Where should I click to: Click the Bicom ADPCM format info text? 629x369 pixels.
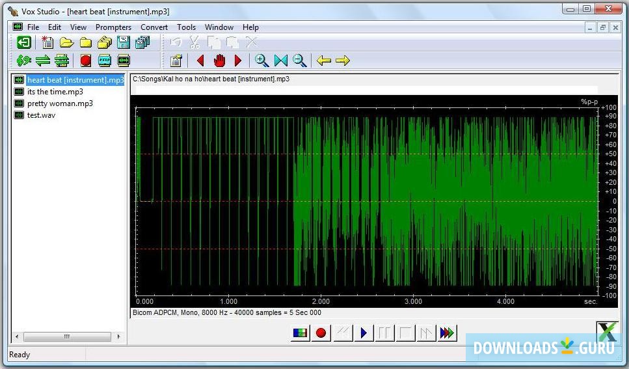coord(226,312)
